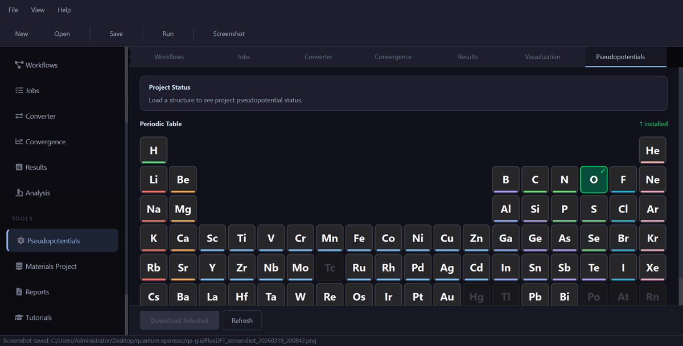683x346 pixels.
Task: Click the Reports file icon
Action: coord(20,292)
